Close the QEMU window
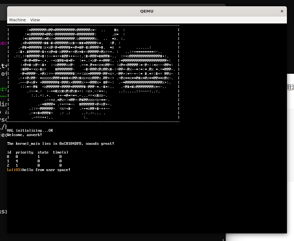Image resolution: width=294 pixels, height=241 pixels. pyautogui.click(x=282, y=11)
